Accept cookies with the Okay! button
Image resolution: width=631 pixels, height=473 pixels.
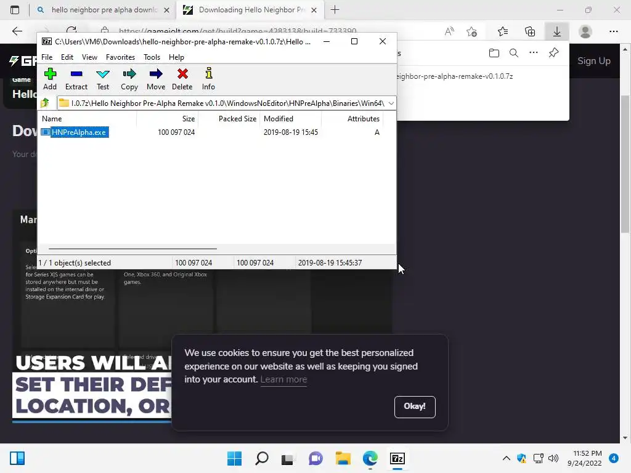click(415, 406)
